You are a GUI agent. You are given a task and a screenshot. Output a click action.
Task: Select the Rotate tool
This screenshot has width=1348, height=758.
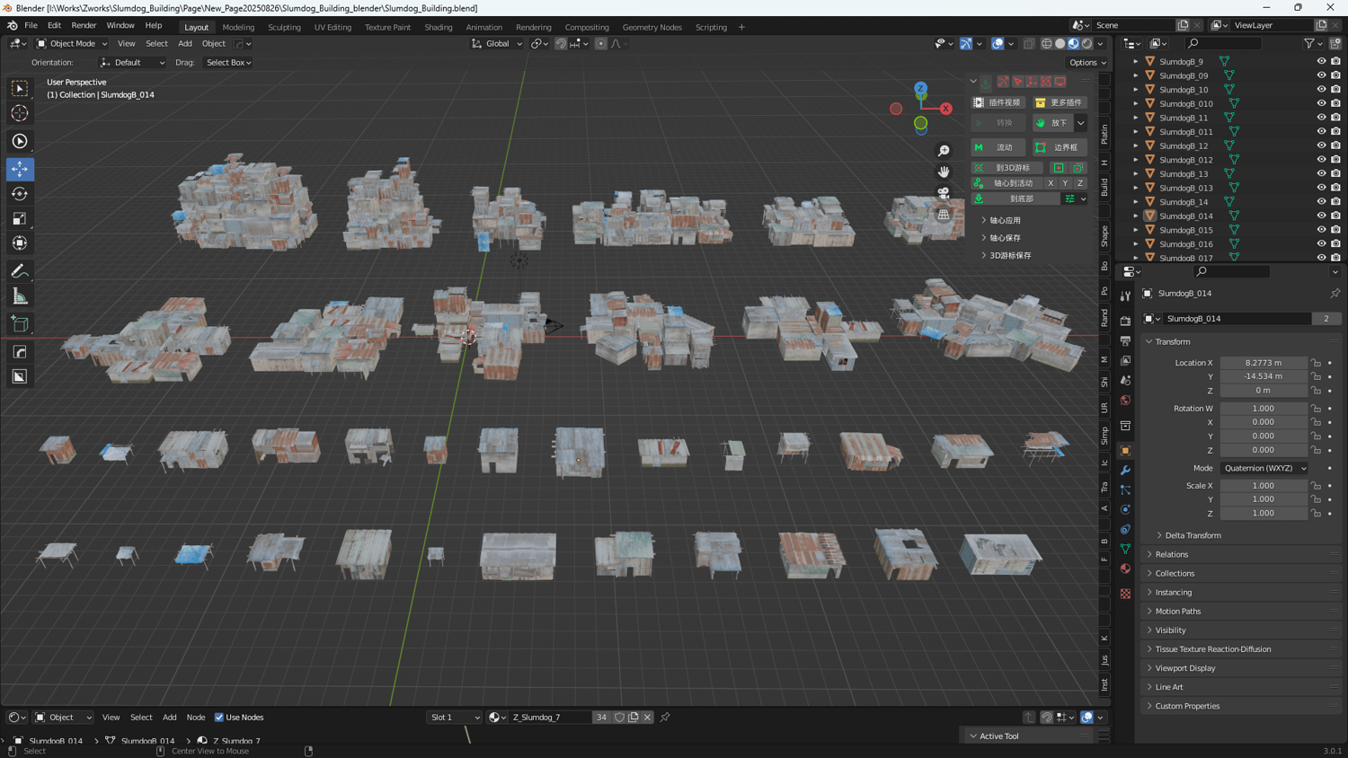click(20, 194)
